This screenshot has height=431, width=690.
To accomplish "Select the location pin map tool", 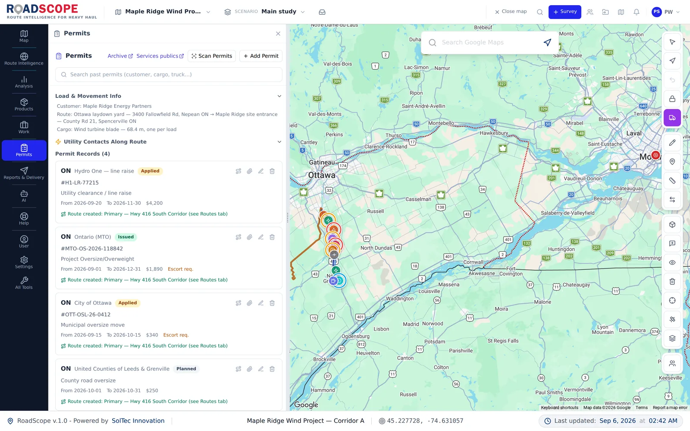I will 672,162.
